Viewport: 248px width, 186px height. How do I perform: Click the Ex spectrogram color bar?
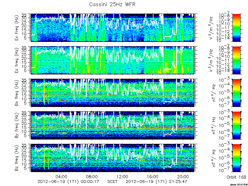tap(236, 28)
